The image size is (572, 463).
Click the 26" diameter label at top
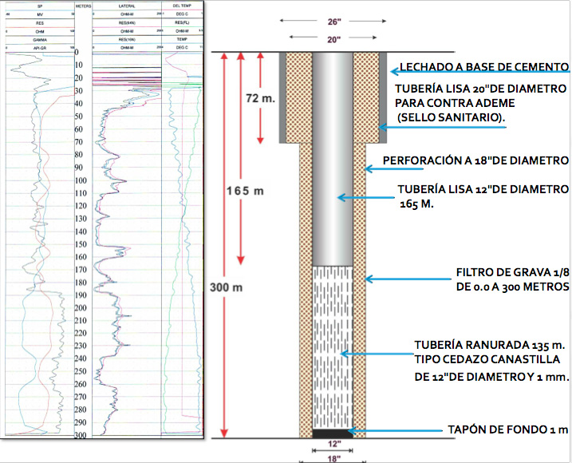[x=334, y=22]
